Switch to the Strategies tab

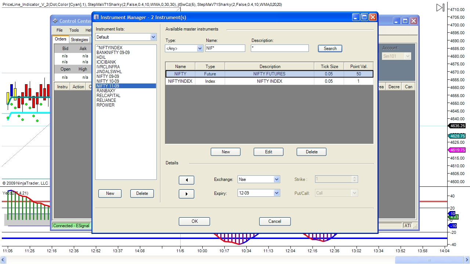click(79, 40)
